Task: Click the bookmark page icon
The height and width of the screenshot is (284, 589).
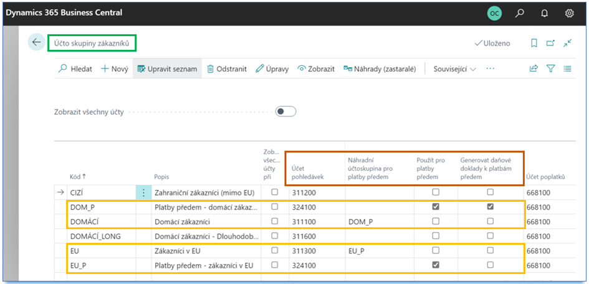Action: 534,43
